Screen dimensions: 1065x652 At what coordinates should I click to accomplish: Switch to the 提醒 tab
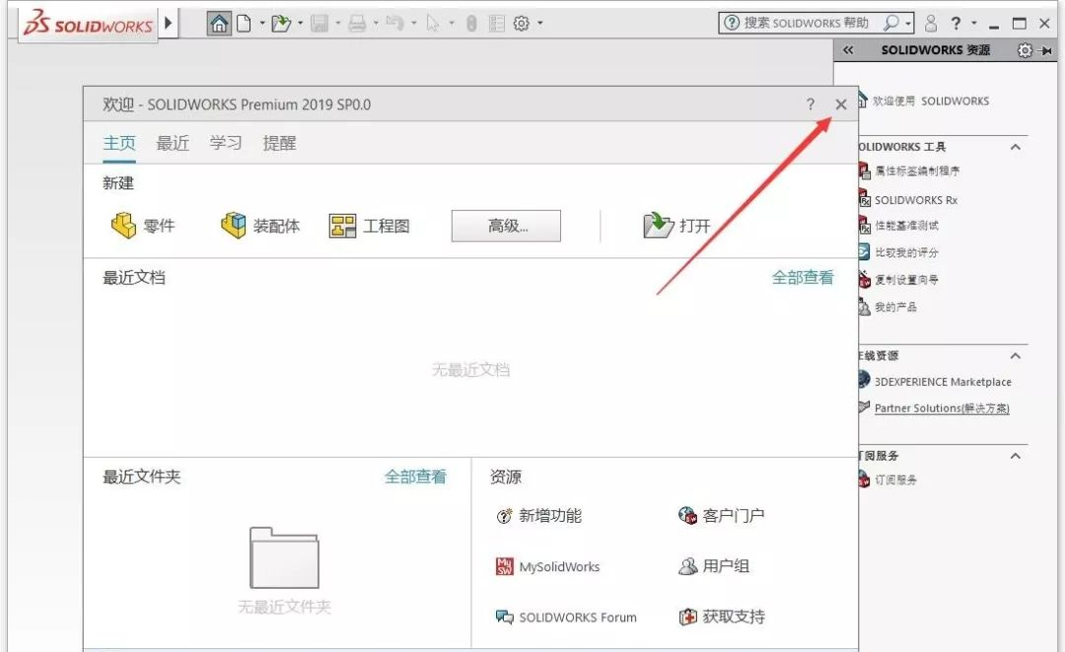[x=279, y=143]
